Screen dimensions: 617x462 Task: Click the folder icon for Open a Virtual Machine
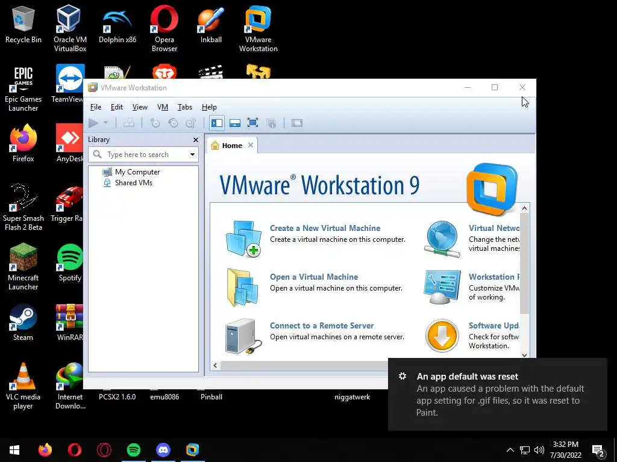[x=243, y=287]
